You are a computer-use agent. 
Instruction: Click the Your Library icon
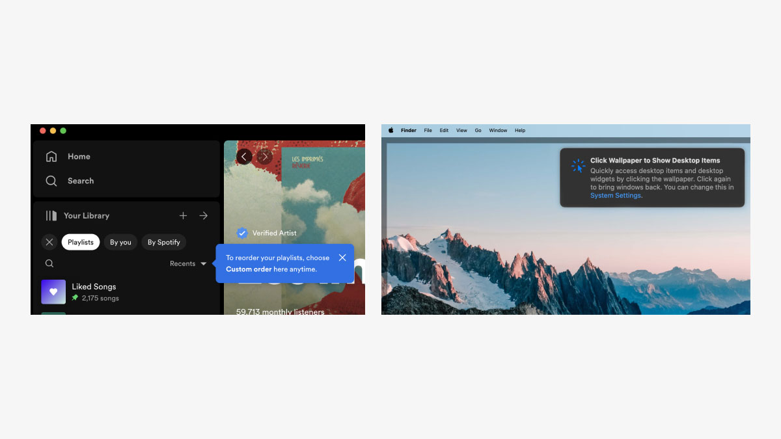coord(51,215)
